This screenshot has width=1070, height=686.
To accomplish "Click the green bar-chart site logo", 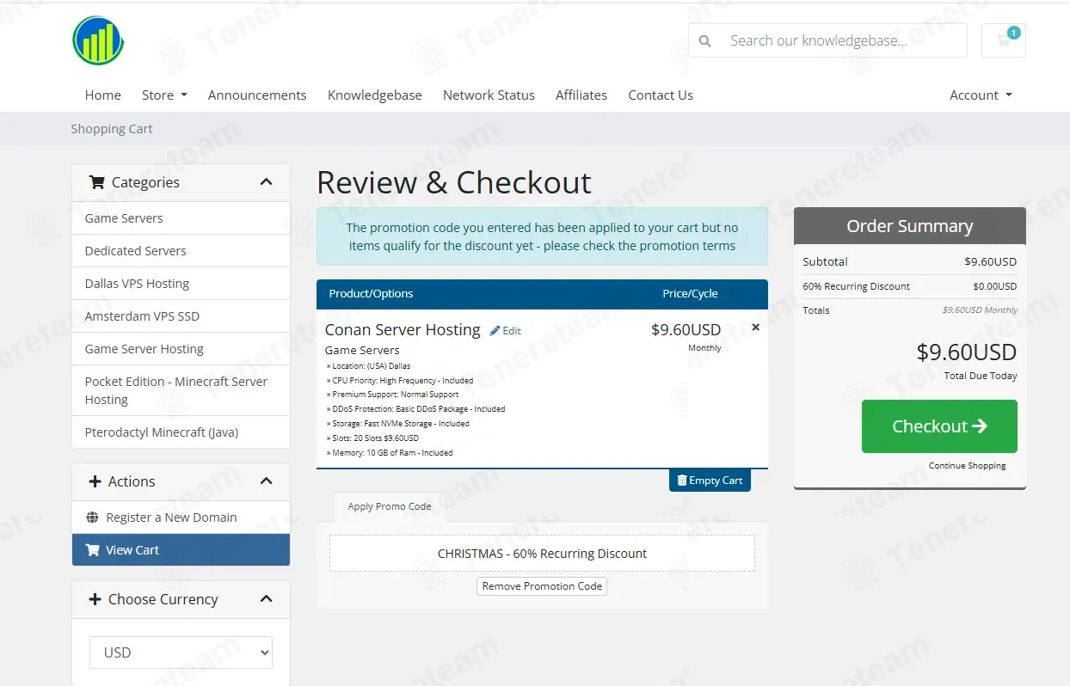I will [x=99, y=40].
